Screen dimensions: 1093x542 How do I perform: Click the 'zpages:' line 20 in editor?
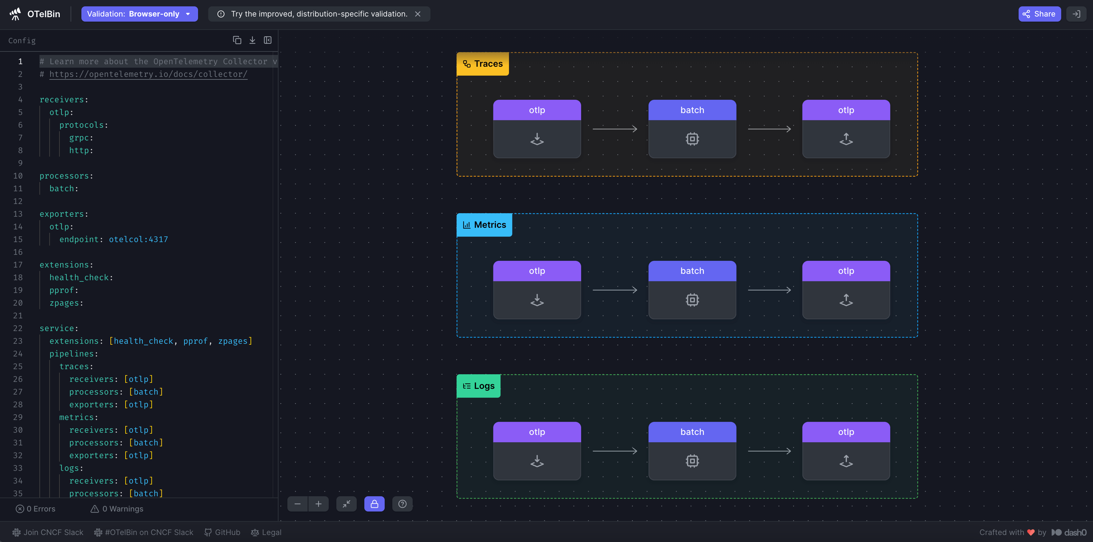pyautogui.click(x=66, y=303)
